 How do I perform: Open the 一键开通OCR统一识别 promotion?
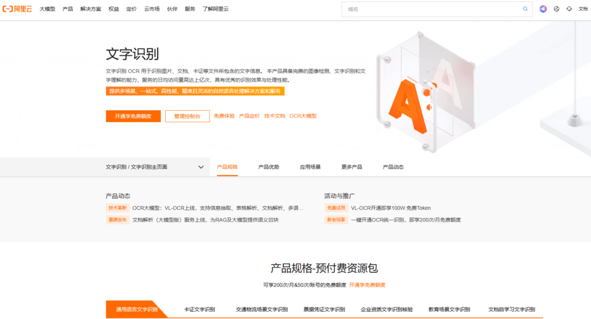tap(406, 220)
